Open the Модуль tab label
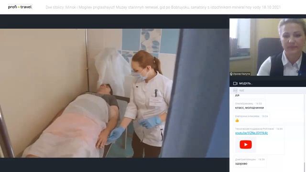 coord(245,84)
